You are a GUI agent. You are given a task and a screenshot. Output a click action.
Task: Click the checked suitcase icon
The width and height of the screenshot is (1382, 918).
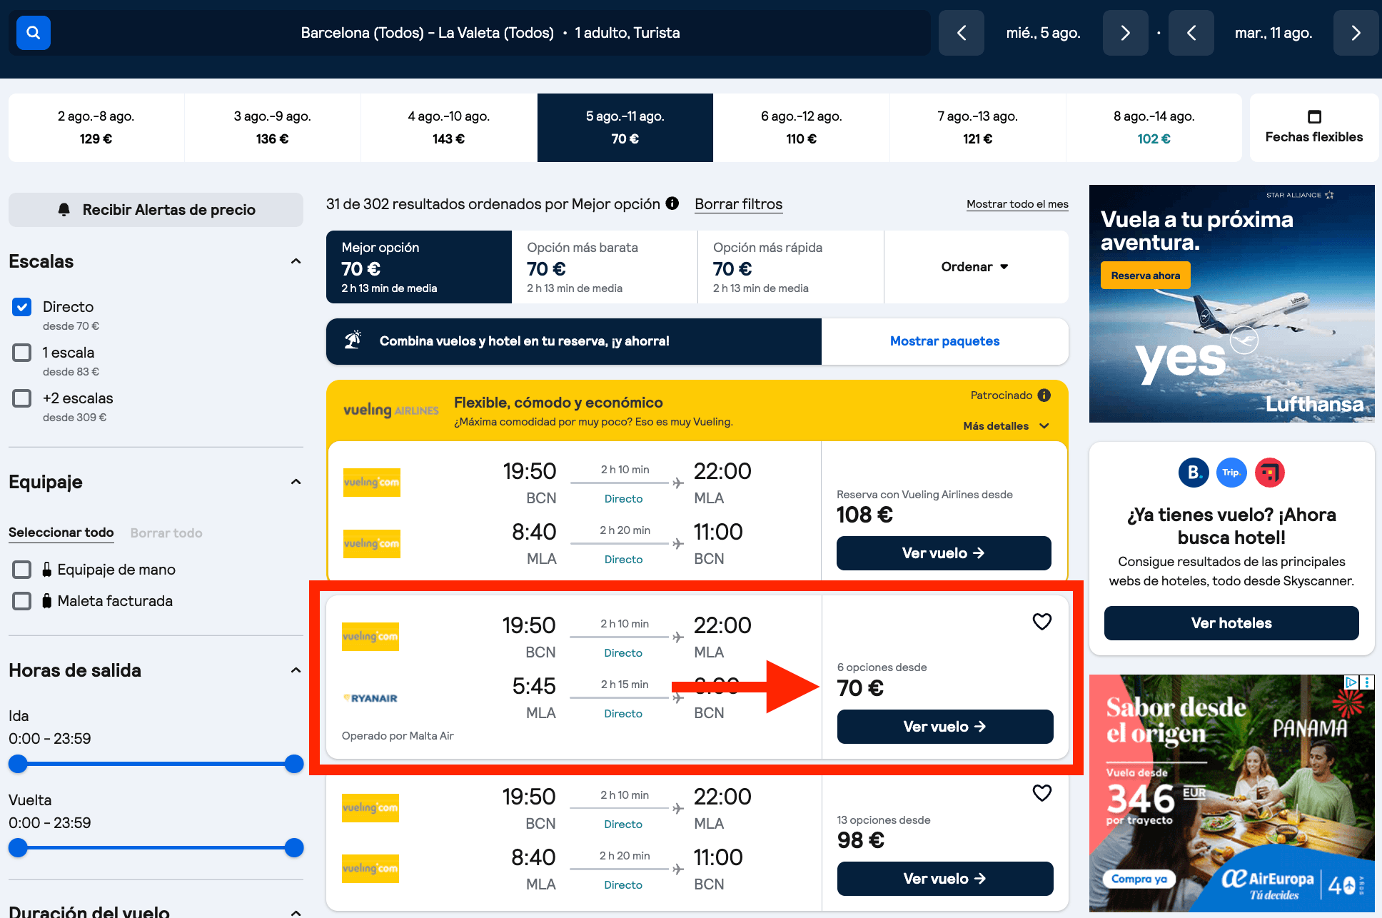coord(46,600)
